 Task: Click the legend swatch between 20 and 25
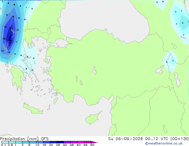pos(53,142)
